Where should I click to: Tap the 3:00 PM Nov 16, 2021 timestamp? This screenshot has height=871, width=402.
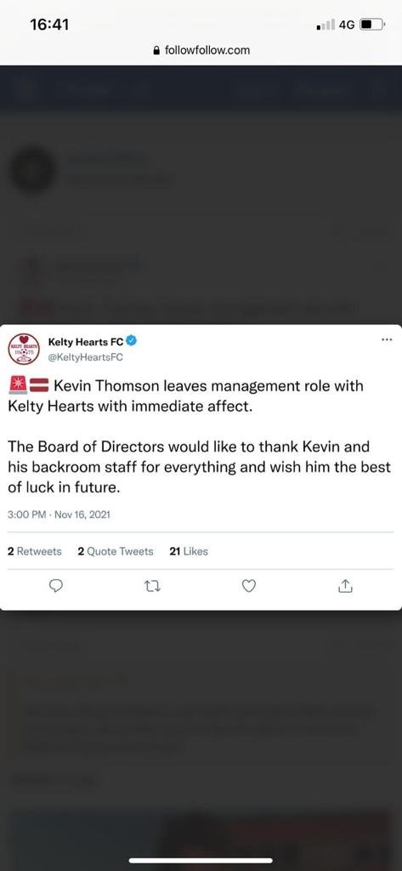pyautogui.click(x=59, y=515)
